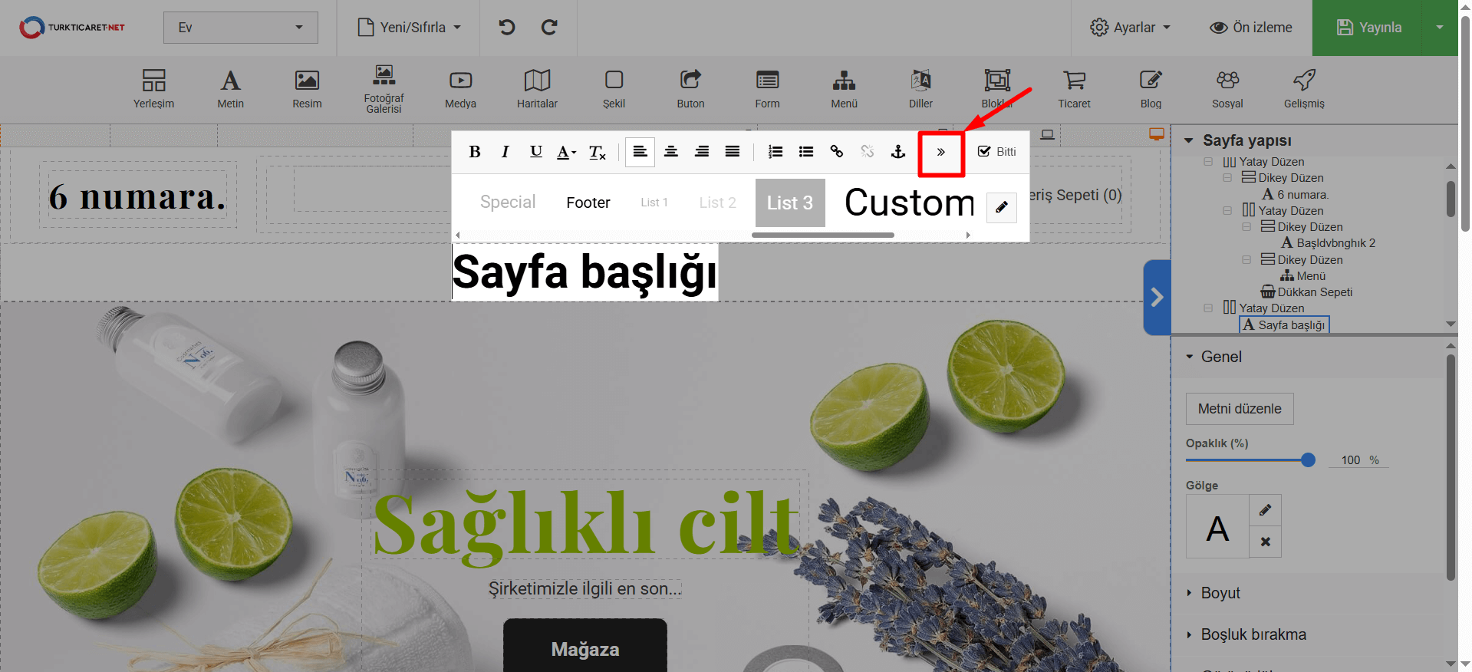Select the Menü tool

(x=844, y=88)
